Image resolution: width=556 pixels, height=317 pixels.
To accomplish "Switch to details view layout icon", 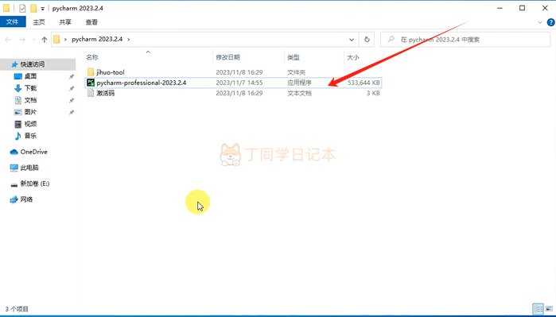I will point(538,309).
